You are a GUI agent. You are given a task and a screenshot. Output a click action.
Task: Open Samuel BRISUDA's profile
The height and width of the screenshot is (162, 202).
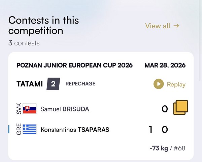coord(65,109)
